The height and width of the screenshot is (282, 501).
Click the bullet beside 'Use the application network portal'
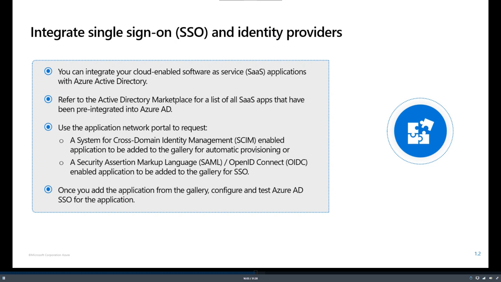pyautogui.click(x=48, y=127)
